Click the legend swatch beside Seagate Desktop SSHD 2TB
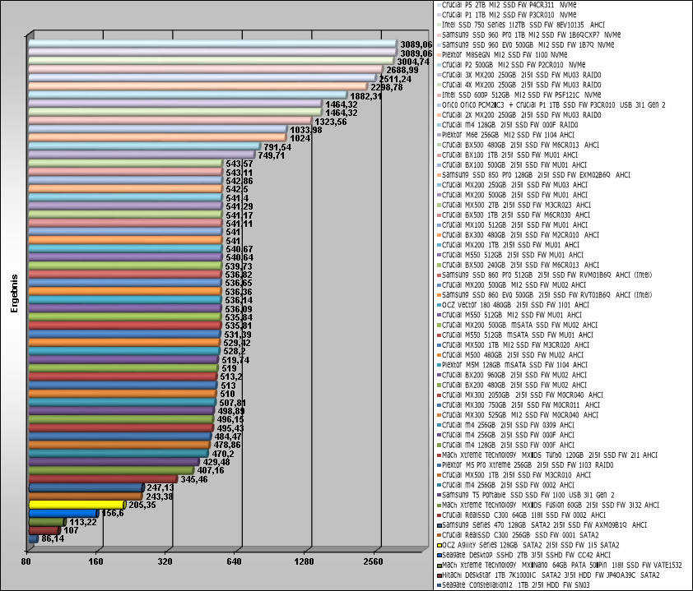 [x=439, y=556]
